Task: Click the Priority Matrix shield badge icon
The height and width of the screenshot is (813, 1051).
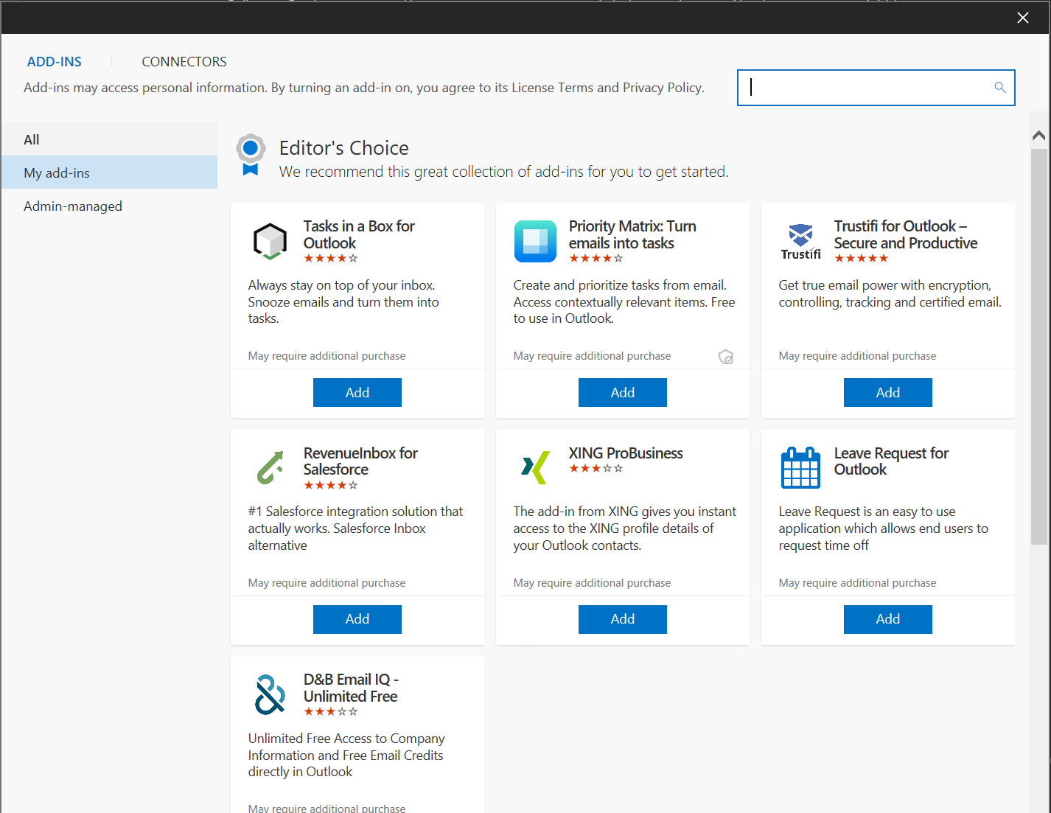Action: coord(726,357)
